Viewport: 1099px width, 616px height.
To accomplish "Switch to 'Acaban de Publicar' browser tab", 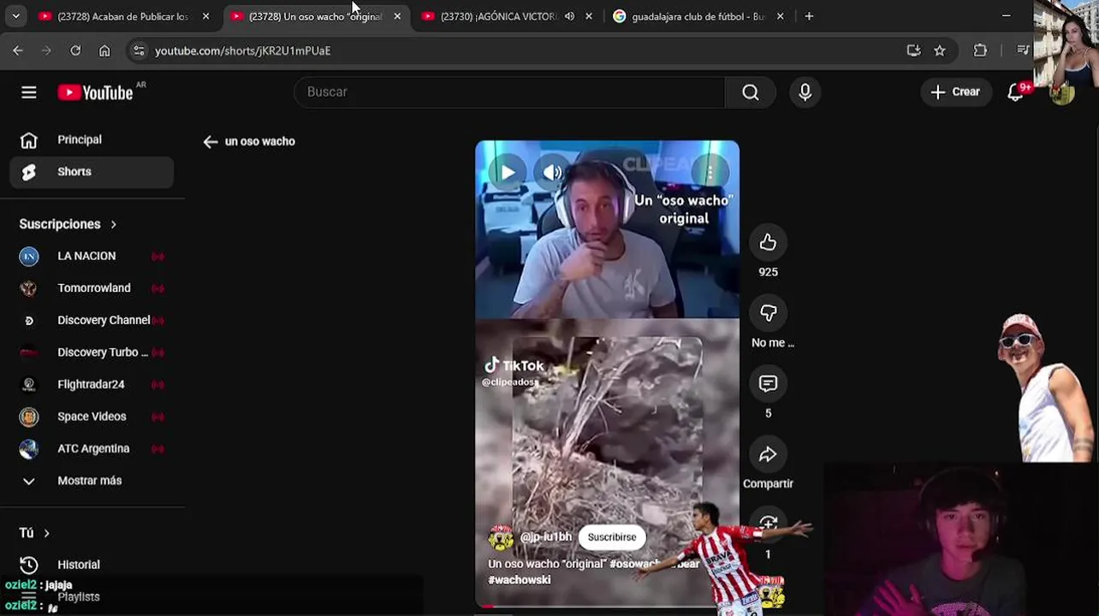I will click(x=122, y=16).
